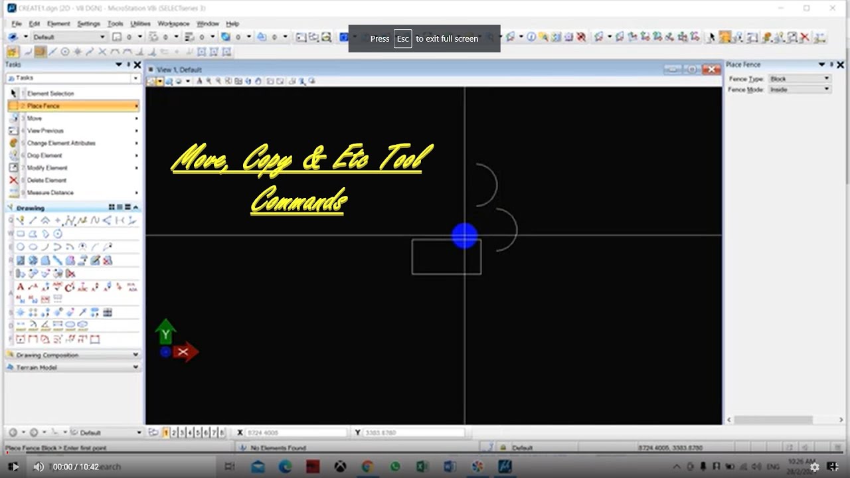Click the video progress bar
Viewport: 850px width, 478px height.
point(425,454)
